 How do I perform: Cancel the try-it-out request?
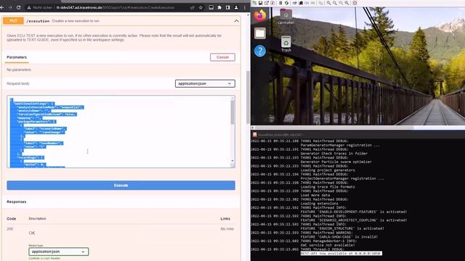click(222, 57)
